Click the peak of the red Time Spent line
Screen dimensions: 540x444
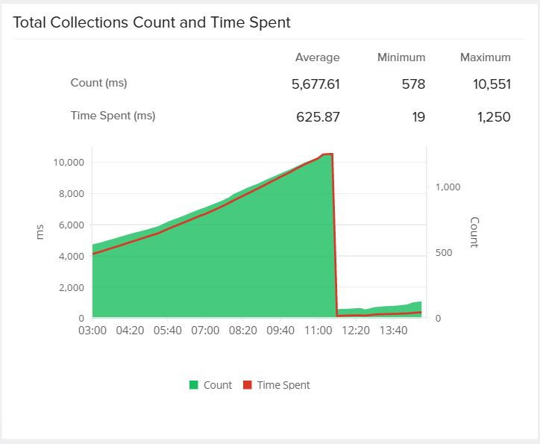[x=328, y=154]
